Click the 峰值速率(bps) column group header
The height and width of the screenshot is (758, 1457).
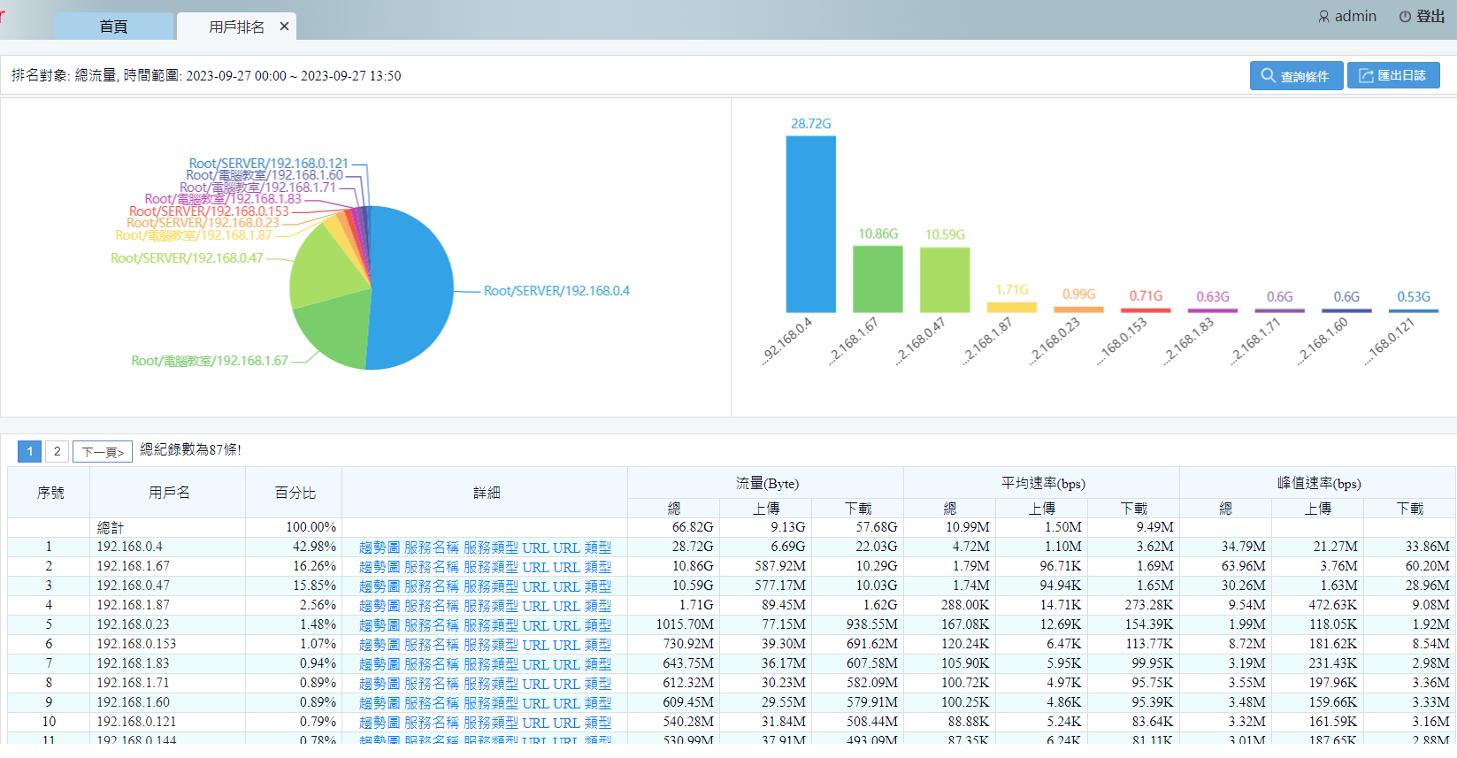(1318, 483)
